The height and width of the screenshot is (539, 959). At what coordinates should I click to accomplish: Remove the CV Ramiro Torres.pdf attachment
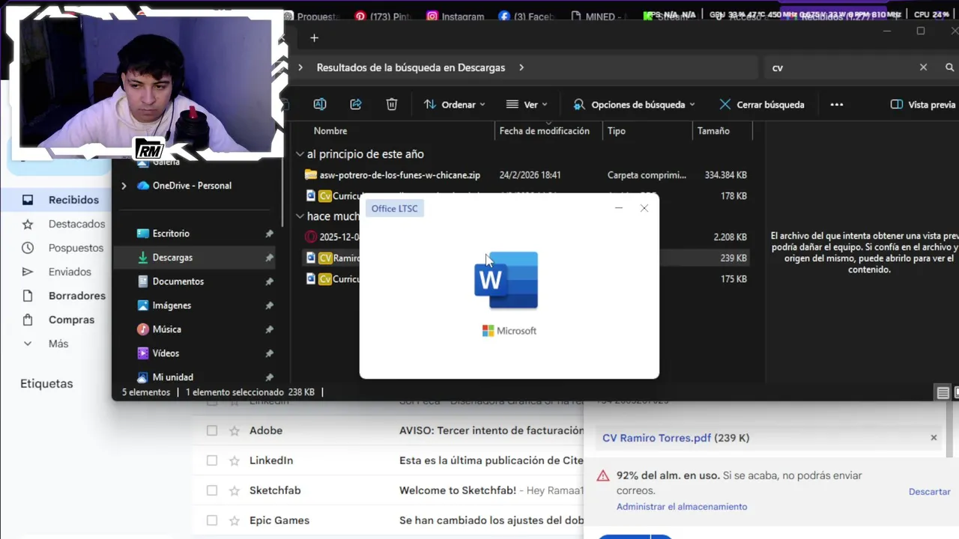pyautogui.click(x=934, y=438)
